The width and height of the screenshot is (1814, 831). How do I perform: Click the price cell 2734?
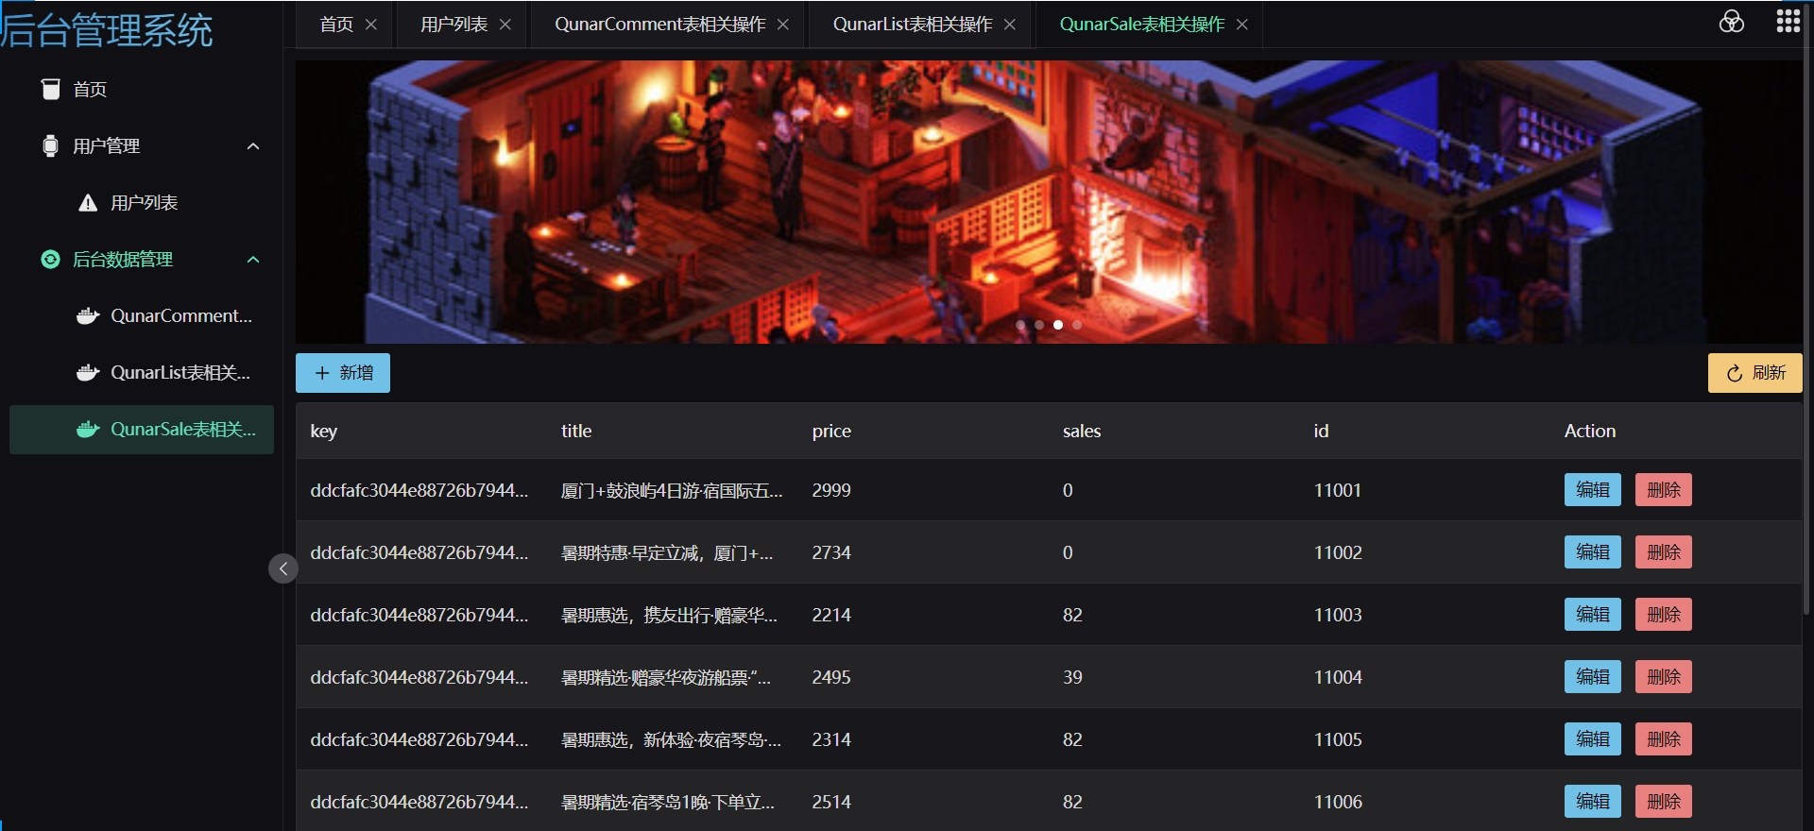[x=831, y=552]
